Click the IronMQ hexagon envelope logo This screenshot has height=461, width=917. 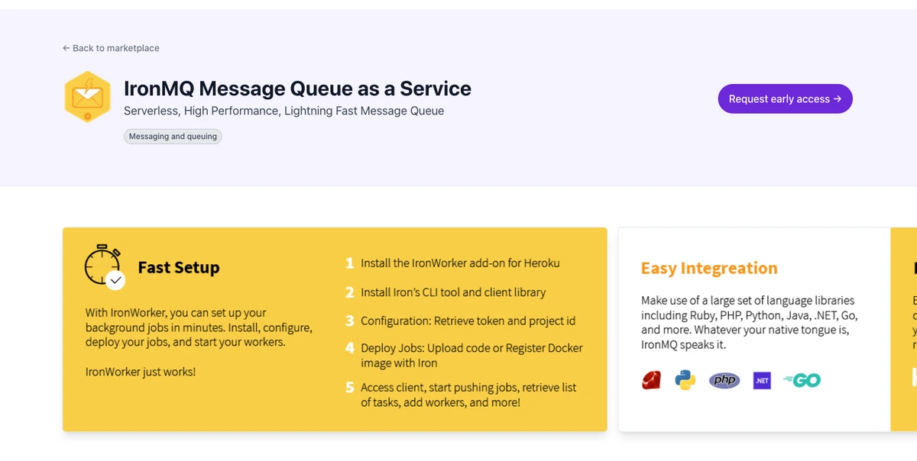(x=88, y=97)
